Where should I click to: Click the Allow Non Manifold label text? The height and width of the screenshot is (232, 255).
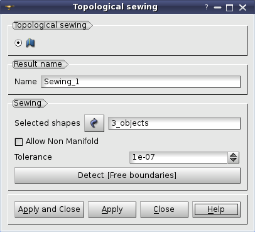coord(62,141)
